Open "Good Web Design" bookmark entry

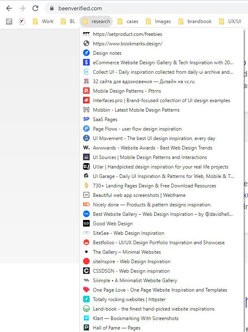162,224
